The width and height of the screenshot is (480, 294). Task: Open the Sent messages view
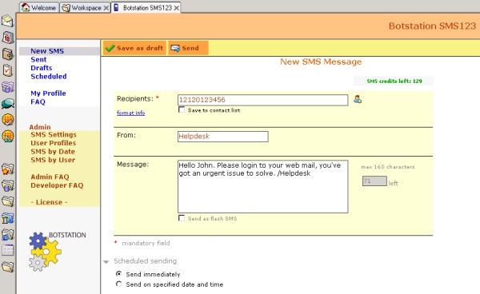(x=38, y=60)
